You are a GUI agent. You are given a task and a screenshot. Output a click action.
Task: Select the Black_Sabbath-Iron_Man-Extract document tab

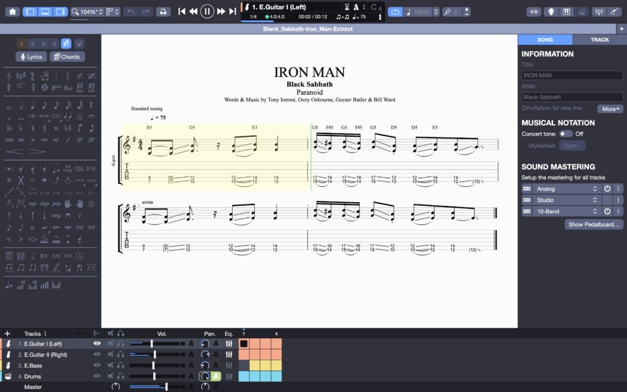(308, 29)
